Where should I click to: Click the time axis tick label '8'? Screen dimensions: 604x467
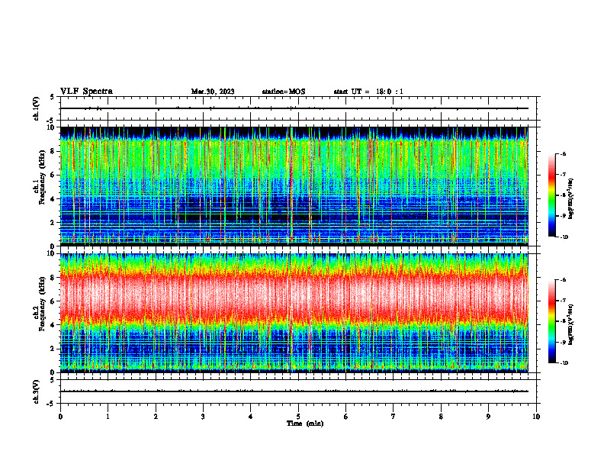[441, 417]
